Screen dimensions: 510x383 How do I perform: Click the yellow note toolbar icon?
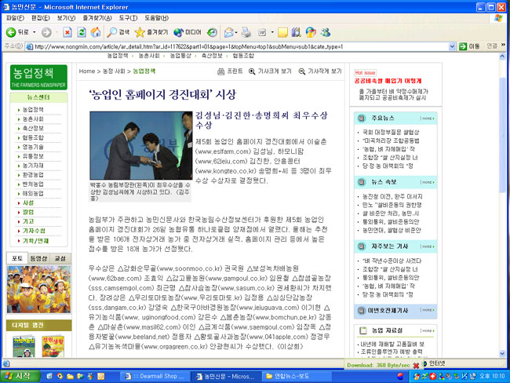click(282, 32)
